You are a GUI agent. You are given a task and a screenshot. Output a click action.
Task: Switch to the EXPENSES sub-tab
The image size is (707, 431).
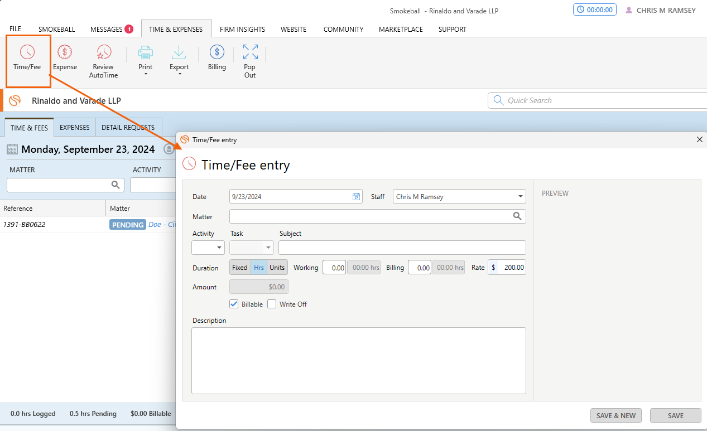pyautogui.click(x=75, y=128)
